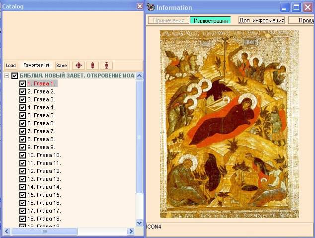
Task: Click the four-arrow expand-all icon in Catalog toolbar
Action: pyautogui.click(x=79, y=66)
